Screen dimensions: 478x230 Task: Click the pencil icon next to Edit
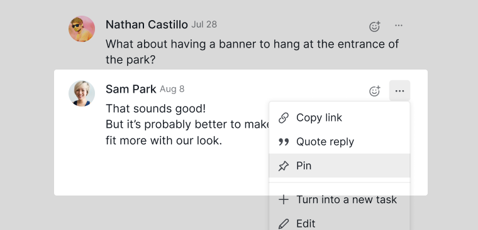point(284,224)
